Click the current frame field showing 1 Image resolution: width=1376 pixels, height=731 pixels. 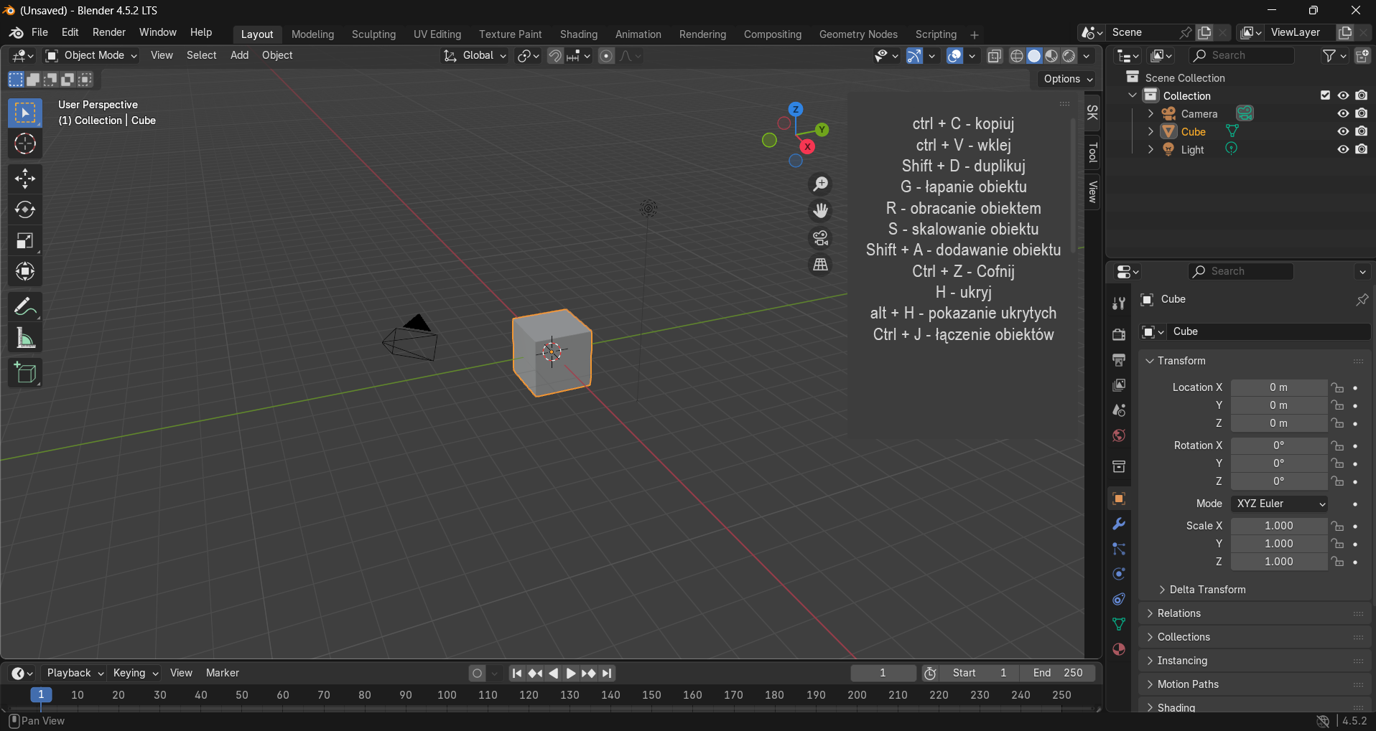pos(883,674)
